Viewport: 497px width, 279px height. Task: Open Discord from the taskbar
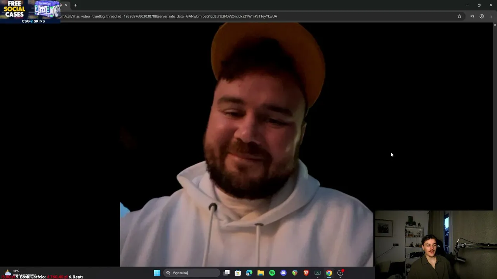coord(283,273)
